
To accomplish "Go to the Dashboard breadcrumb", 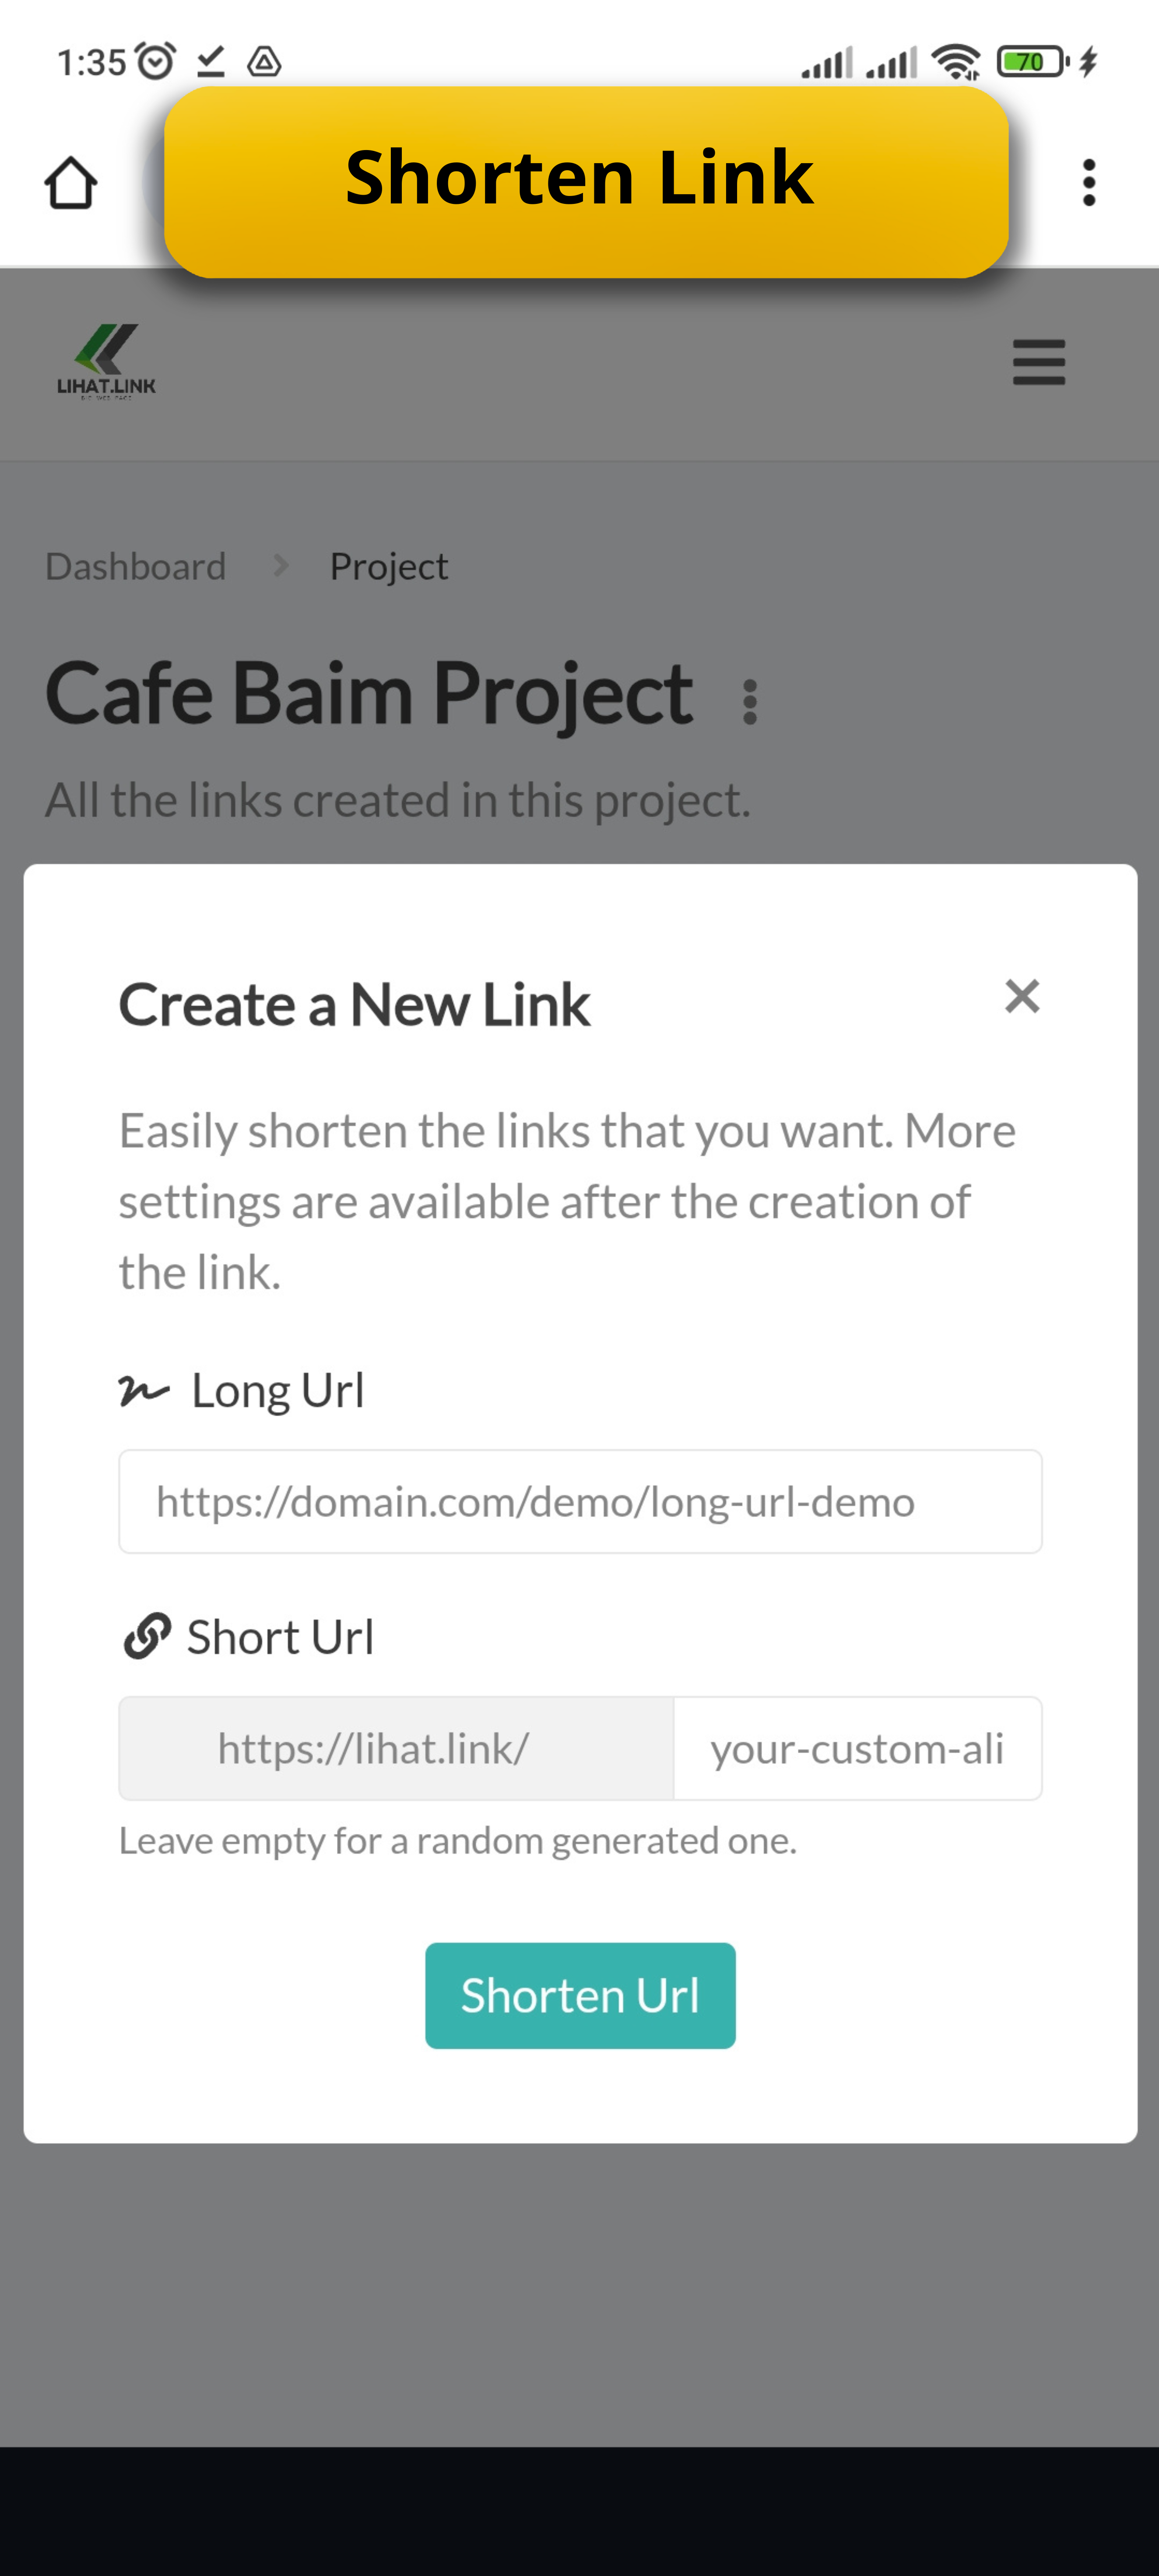I will [136, 567].
